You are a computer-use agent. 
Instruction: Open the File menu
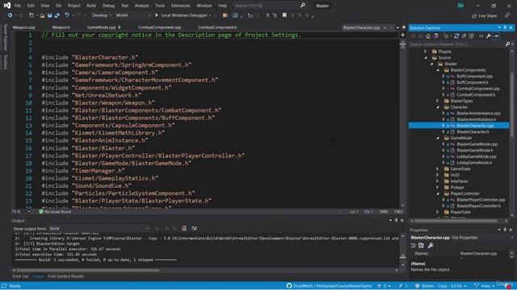tap(18, 6)
